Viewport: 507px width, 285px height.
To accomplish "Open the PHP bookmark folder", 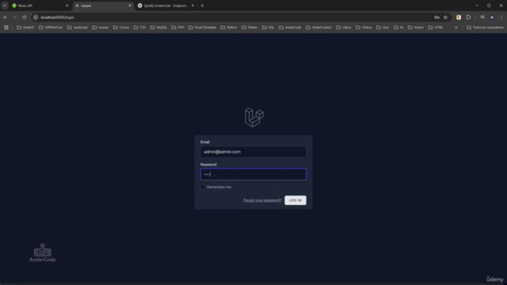I will pyautogui.click(x=177, y=28).
